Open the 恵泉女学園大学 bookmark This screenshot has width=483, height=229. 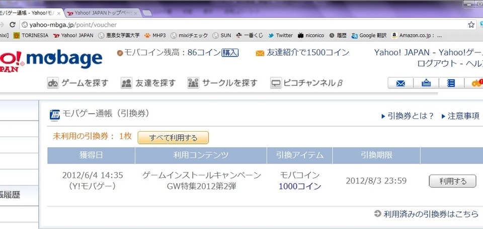pos(119,35)
